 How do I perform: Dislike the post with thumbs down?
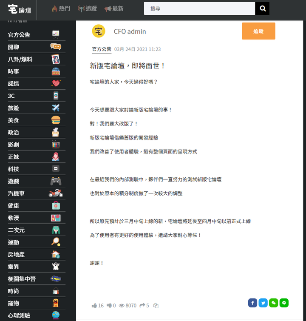(109, 306)
